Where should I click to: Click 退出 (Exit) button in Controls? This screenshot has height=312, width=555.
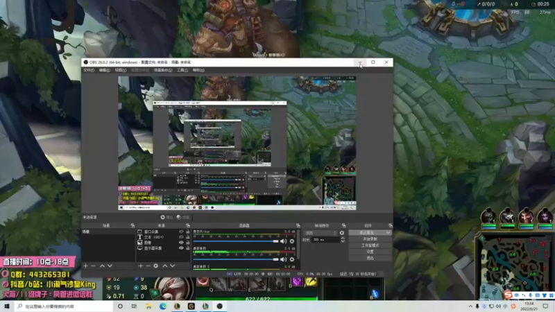coord(370,258)
